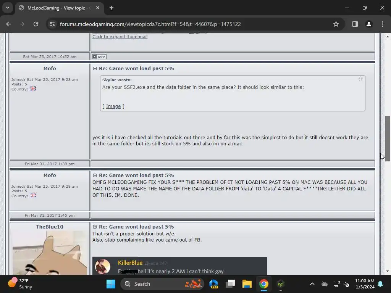Open the green app icon next to Chrome in taskbar
The height and width of the screenshot is (293, 391).
click(281, 284)
